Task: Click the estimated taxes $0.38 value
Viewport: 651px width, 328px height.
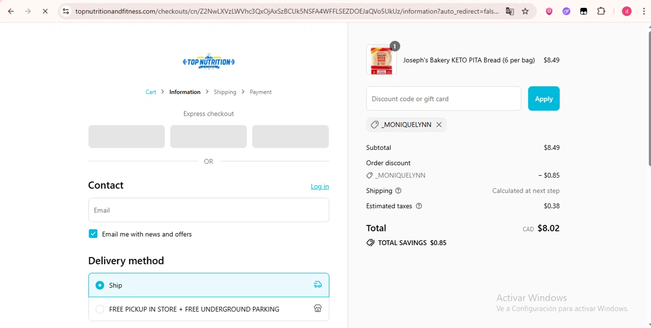Action: pos(552,206)
